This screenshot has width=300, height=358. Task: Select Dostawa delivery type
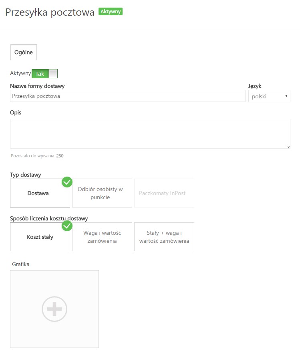pos(40,193)
